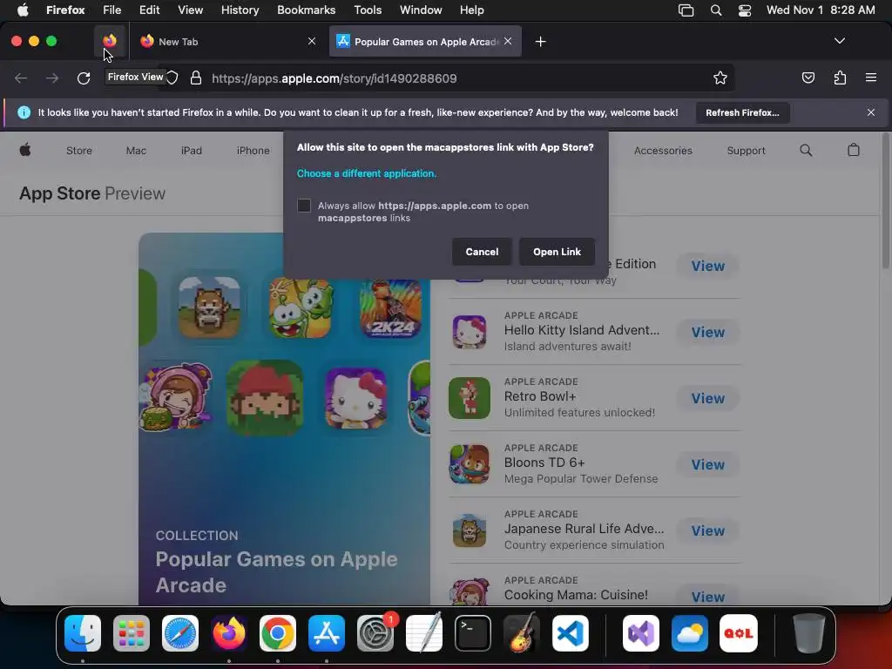Open System Settings from the Dock

tap(375, 633)
